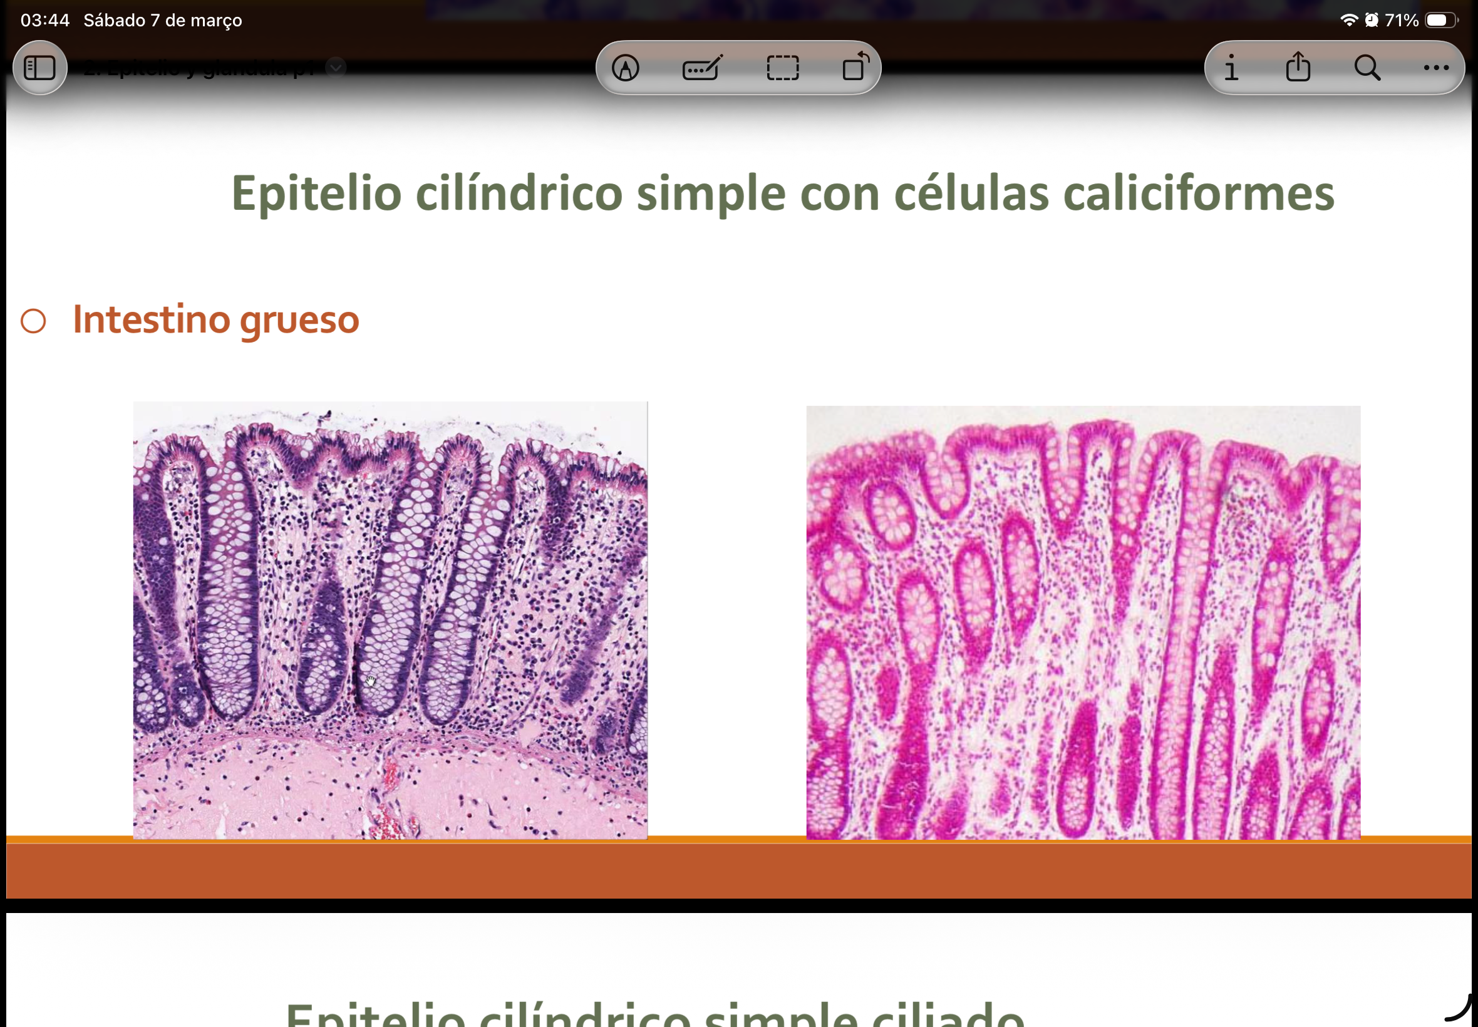Toggle the sidebar panel open

tap(40, 67)
